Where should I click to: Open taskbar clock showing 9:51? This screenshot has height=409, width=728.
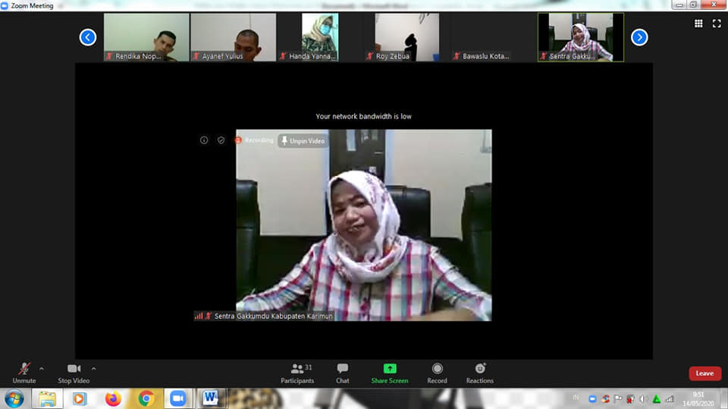[x=698, y=399]
